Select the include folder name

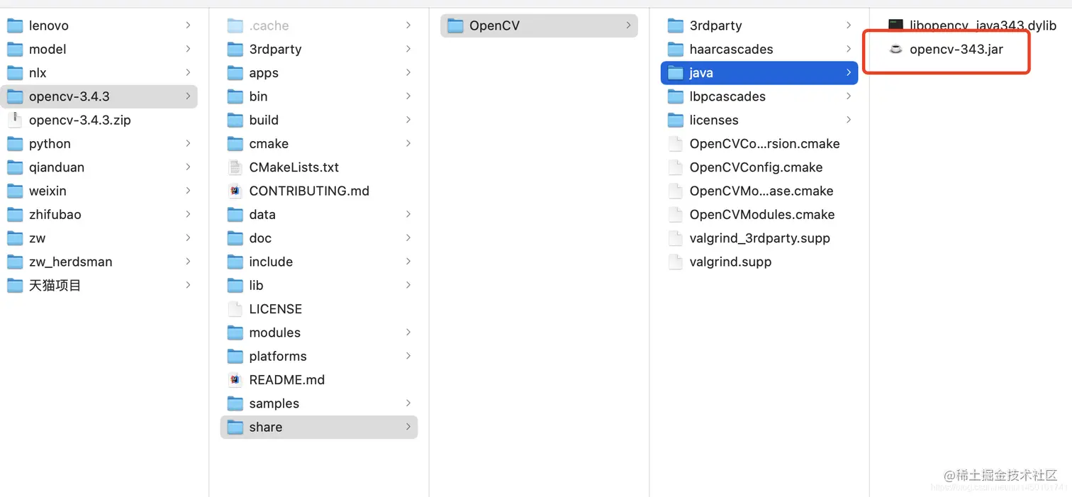tap(271, 262)
